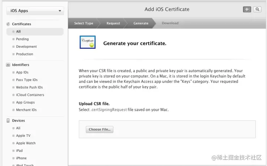
Task: Click the plus add certificate icon
Action: (x=247, y=9)
